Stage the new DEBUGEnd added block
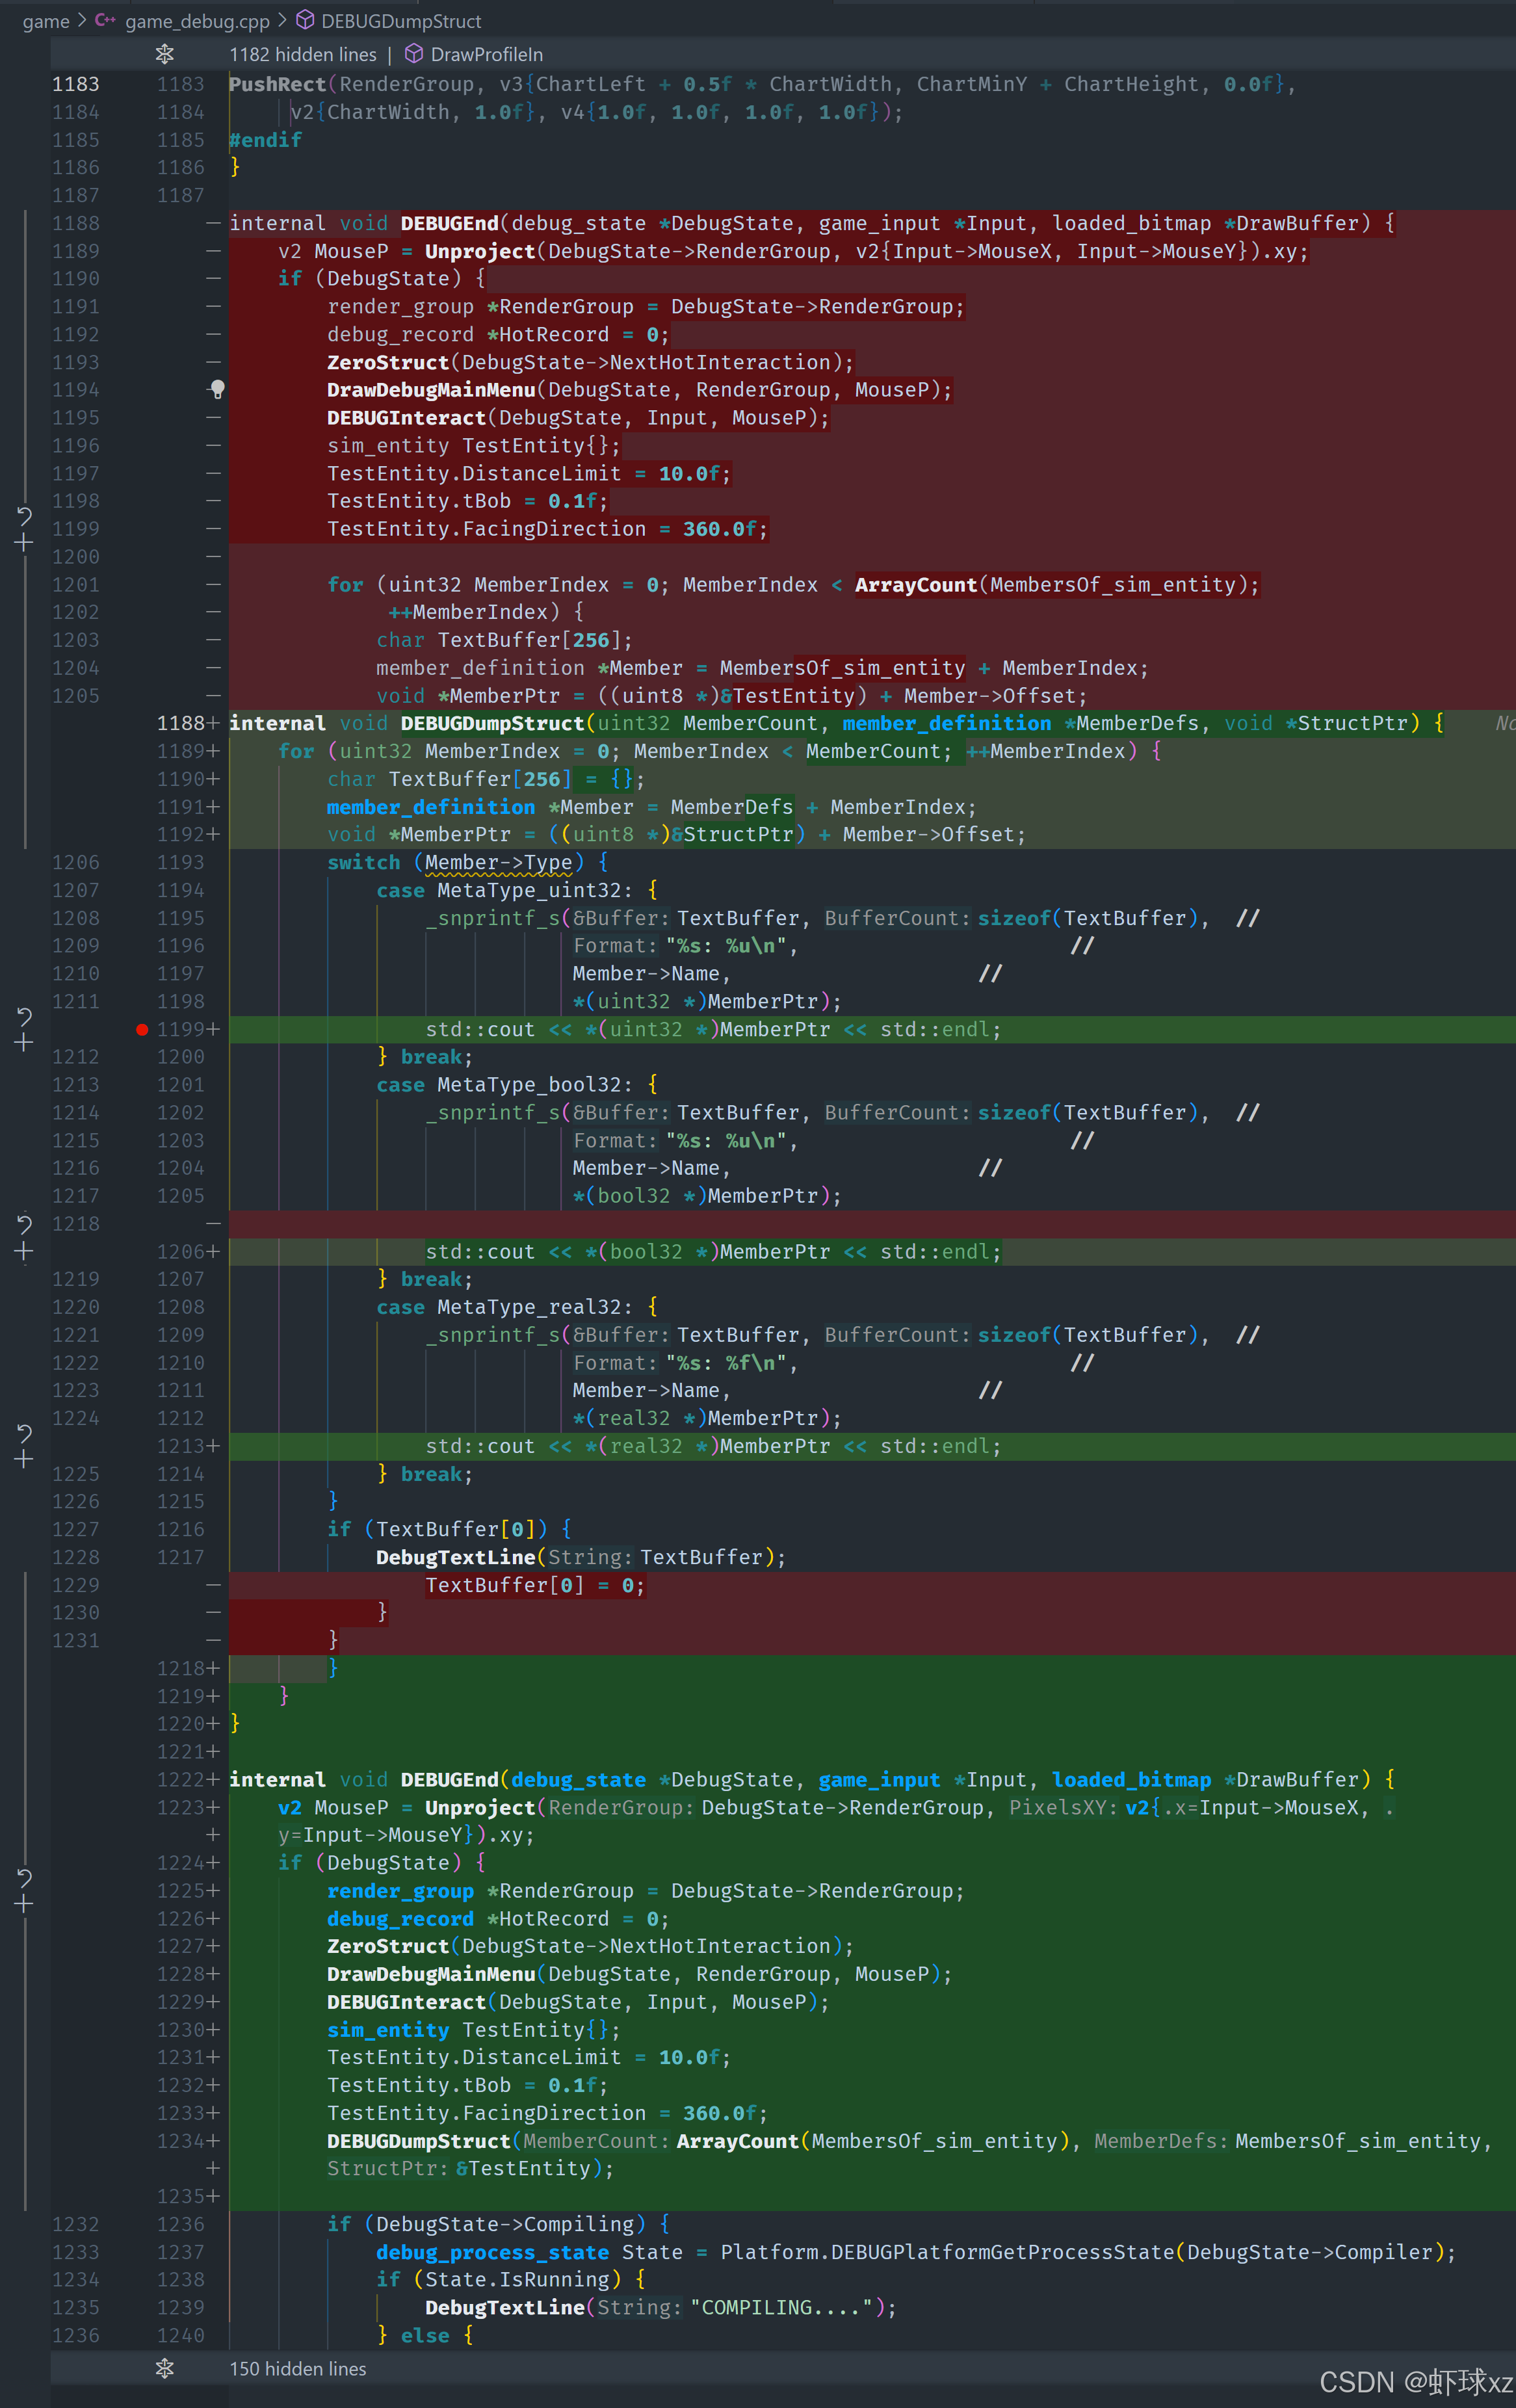 (x=24, y=1904)
